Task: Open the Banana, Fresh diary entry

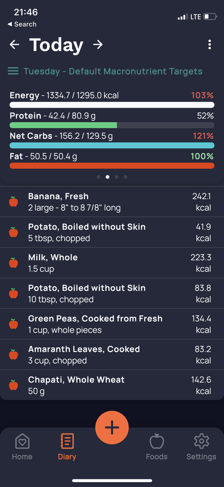Action: (x=112, y=202)
